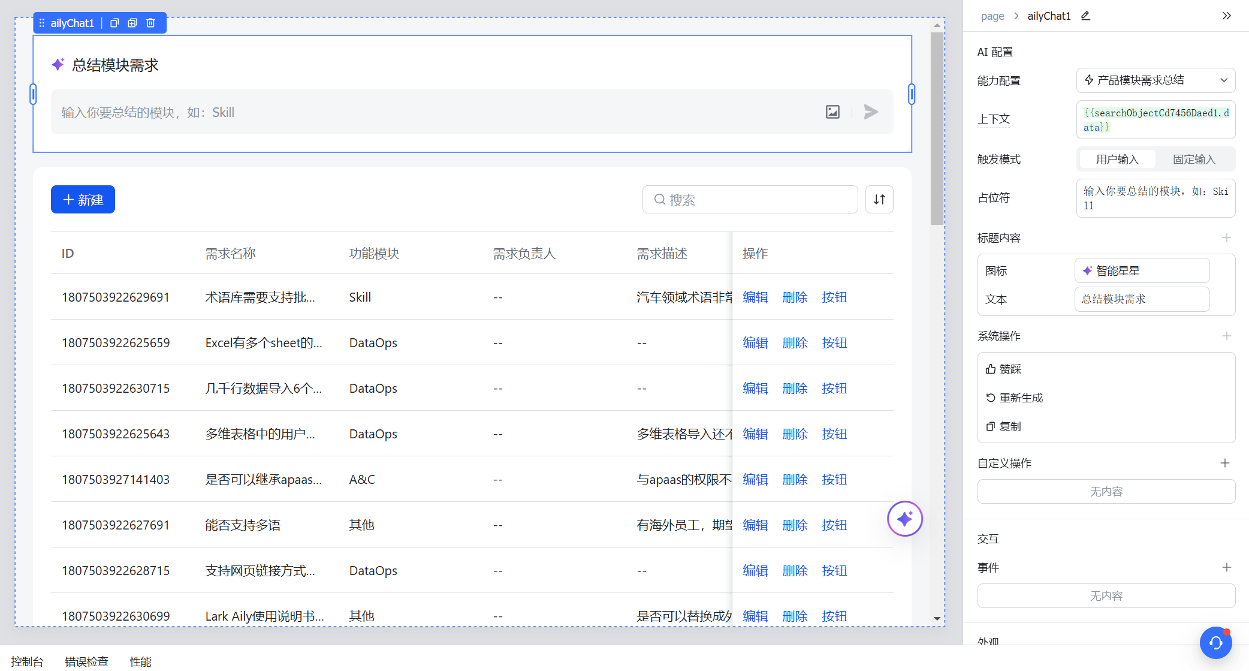The image size is (1249, 671).
Task: Duplicate the ailyChat1 component
Action: pos(132,23)
